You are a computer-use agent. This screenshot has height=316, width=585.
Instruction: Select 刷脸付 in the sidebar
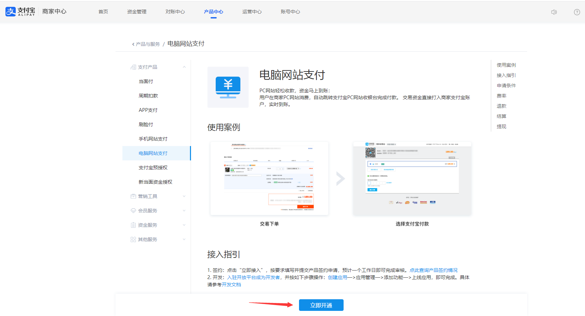click(156, 124)
